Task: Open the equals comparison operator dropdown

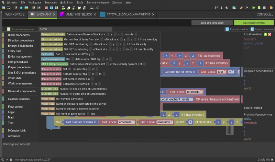Action: pyautogui.click(x=231, y=72)
